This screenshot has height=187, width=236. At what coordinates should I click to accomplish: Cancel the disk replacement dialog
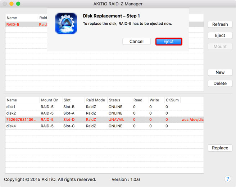tap(136, 42)
